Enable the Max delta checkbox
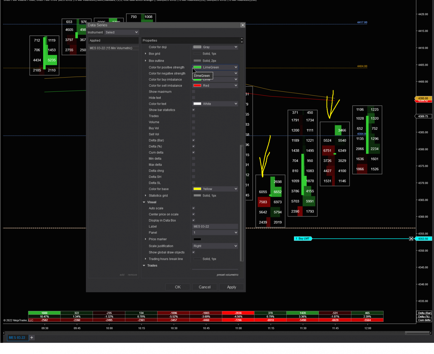The image size is (434, 354). point(194,165)
